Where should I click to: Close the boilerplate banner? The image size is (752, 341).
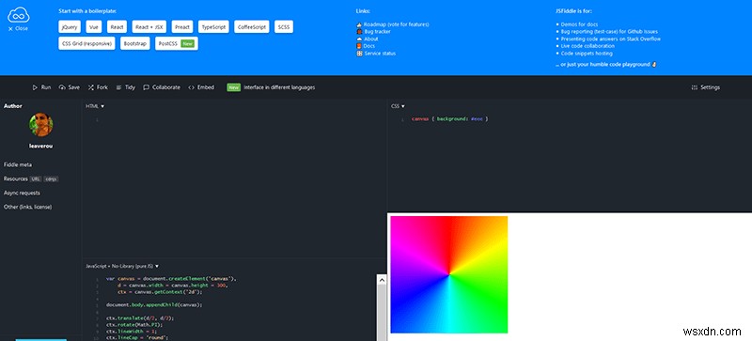(18, 29)
